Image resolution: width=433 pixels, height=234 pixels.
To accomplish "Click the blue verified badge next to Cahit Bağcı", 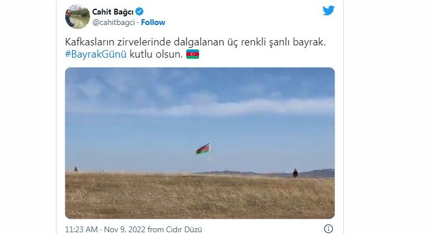I will tap(140, 12).
